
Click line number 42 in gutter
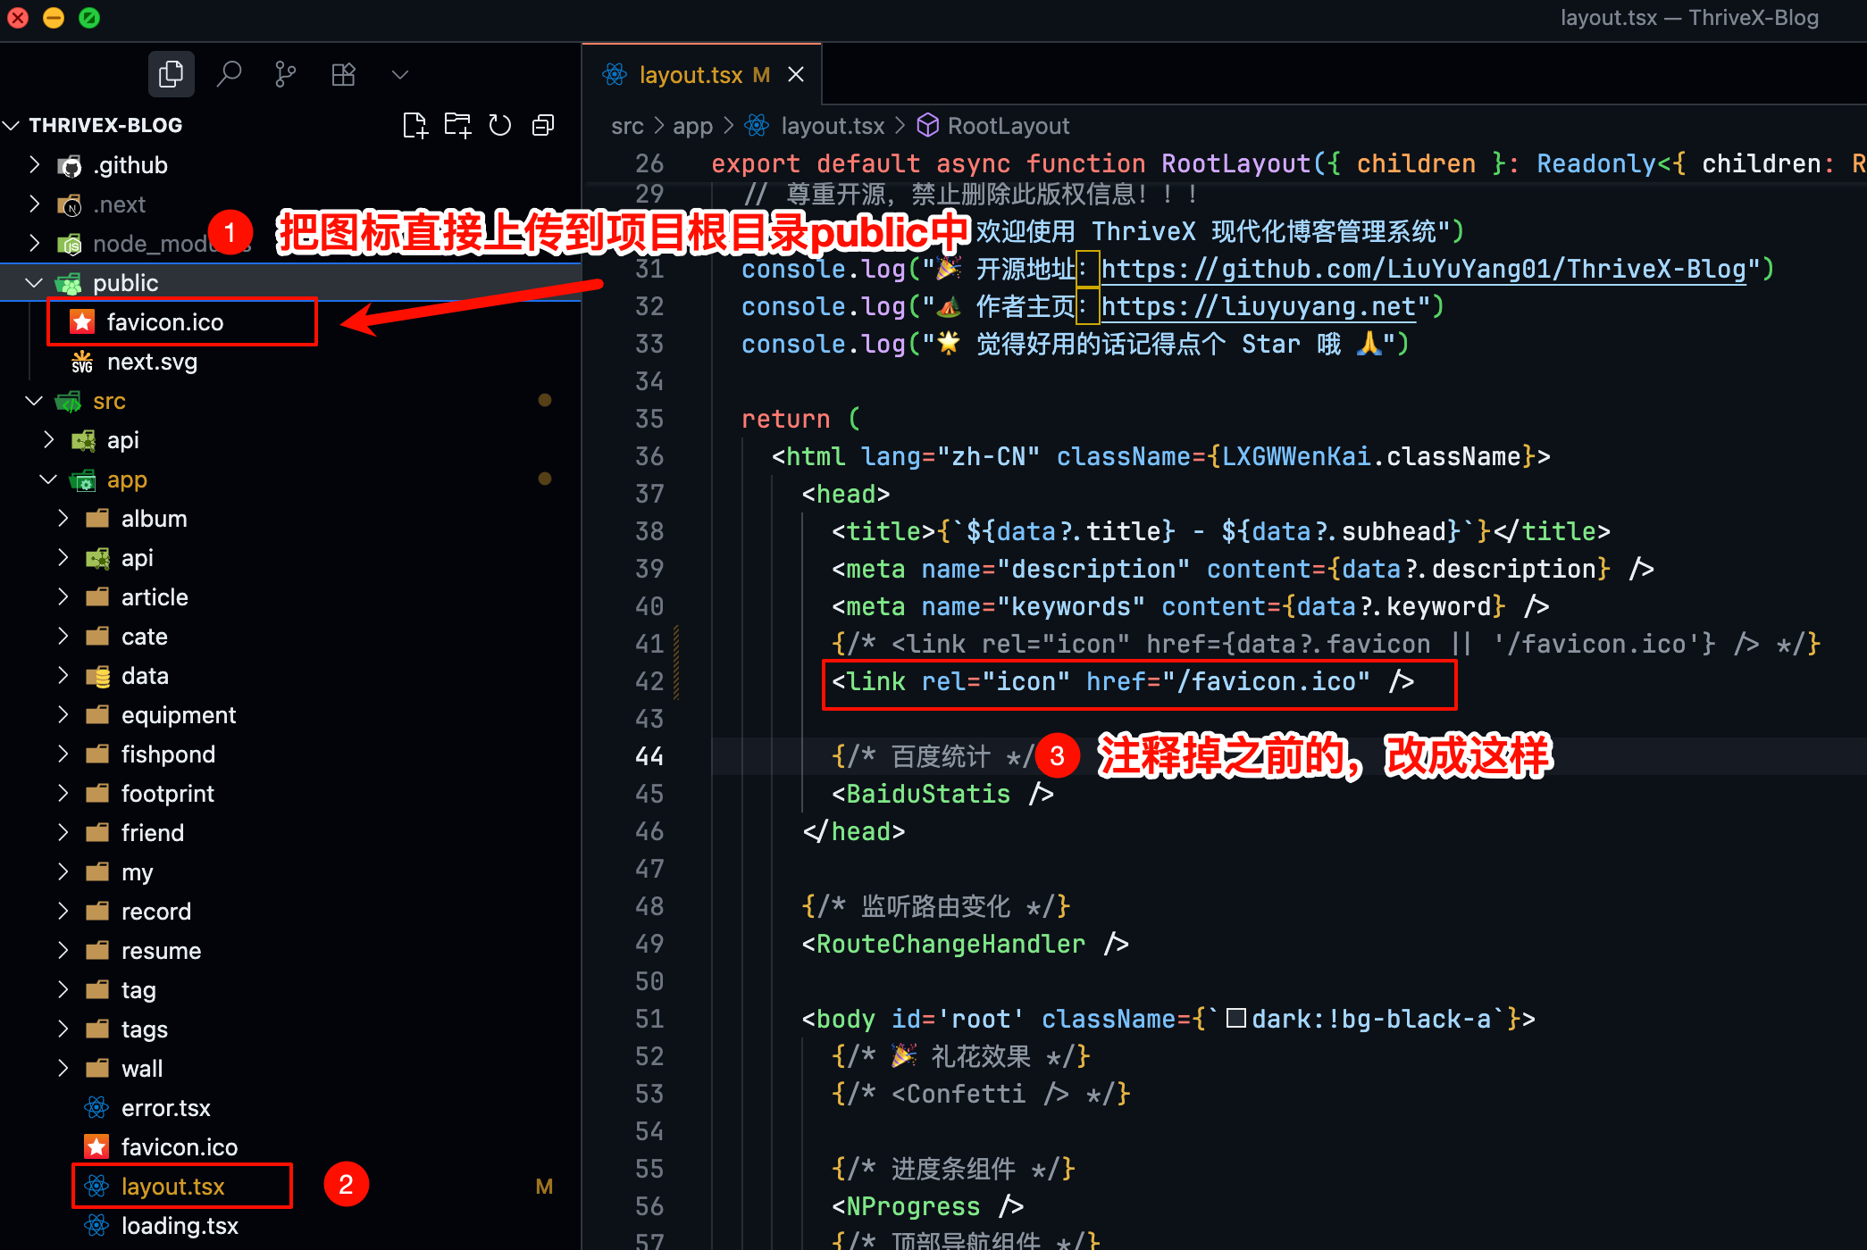point(649,681)
